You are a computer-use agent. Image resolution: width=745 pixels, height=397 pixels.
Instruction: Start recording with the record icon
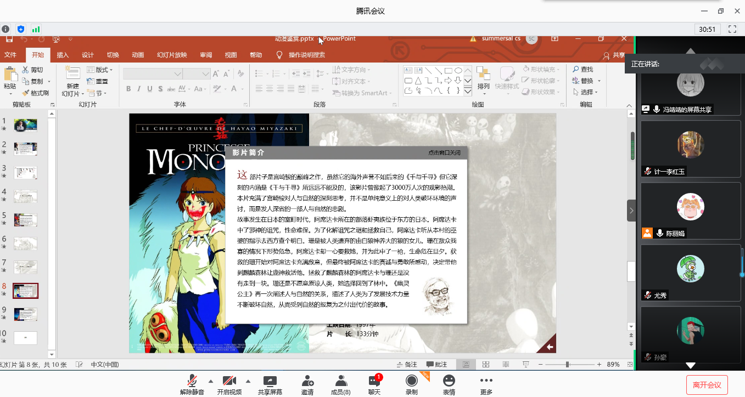(x=411, y=381)
